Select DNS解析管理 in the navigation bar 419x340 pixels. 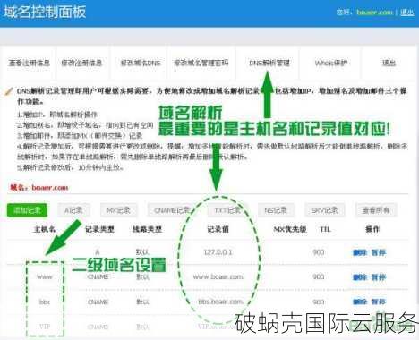coord(269,63)
